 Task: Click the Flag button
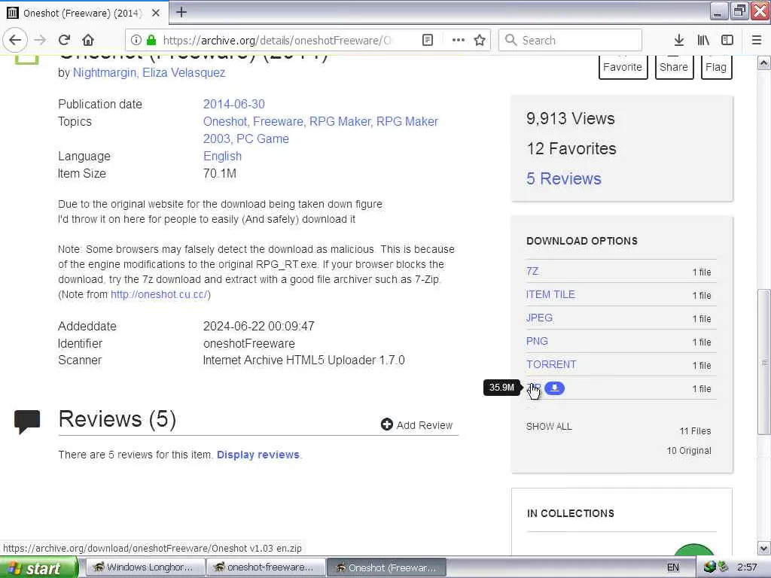(x=717, y=67)
